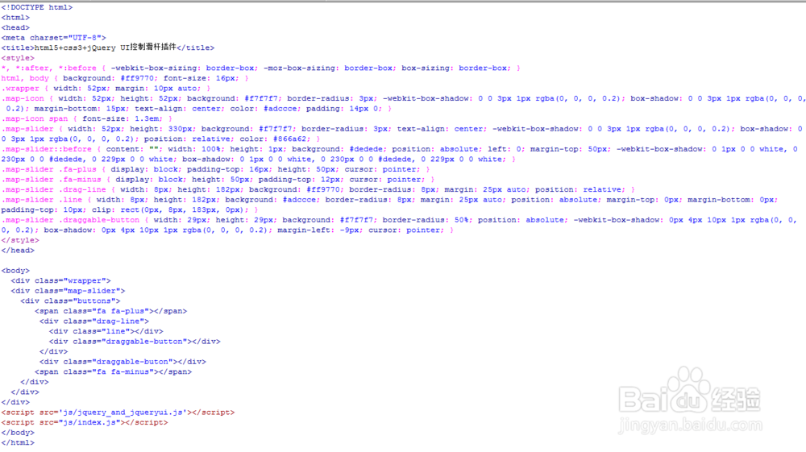The width and height of the screenshot is (806, 452).
Task: Click the <div class="map-slider"> line
Action: coord(68,291)
